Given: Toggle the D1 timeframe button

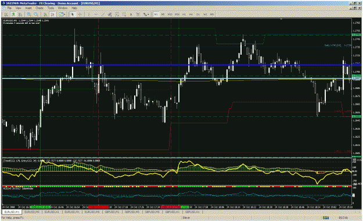Looking at the screenshot, I should [x=198, y=15].
